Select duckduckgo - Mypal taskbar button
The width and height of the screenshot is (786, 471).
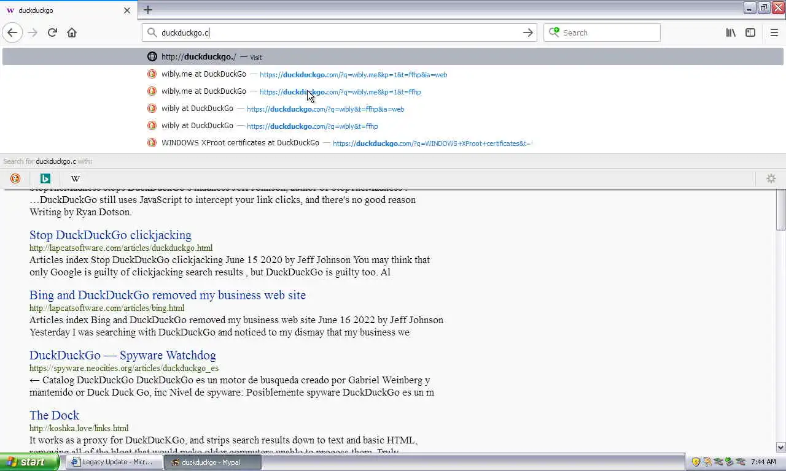coord(212,462)
